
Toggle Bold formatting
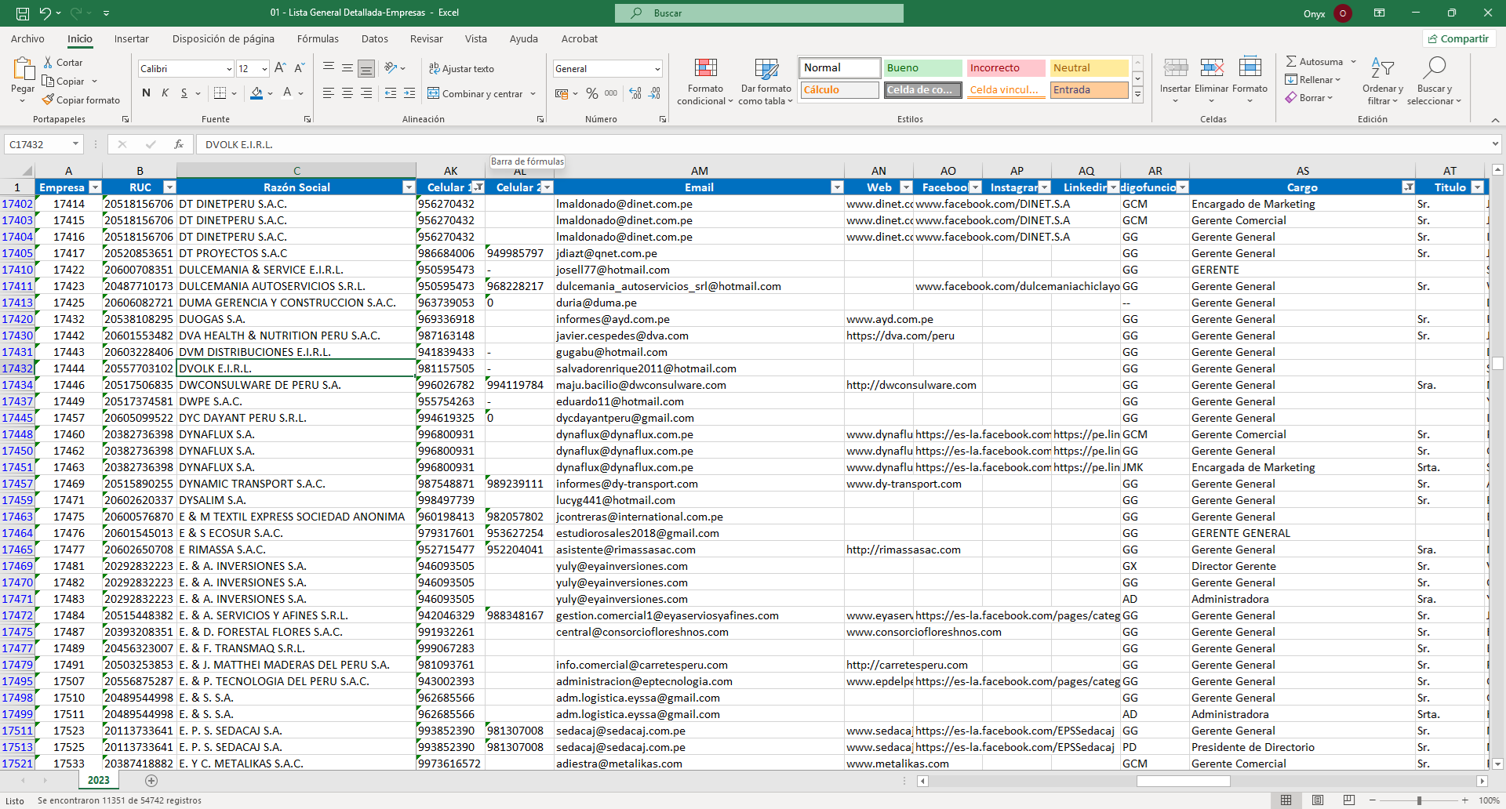[x=146, y=93]
